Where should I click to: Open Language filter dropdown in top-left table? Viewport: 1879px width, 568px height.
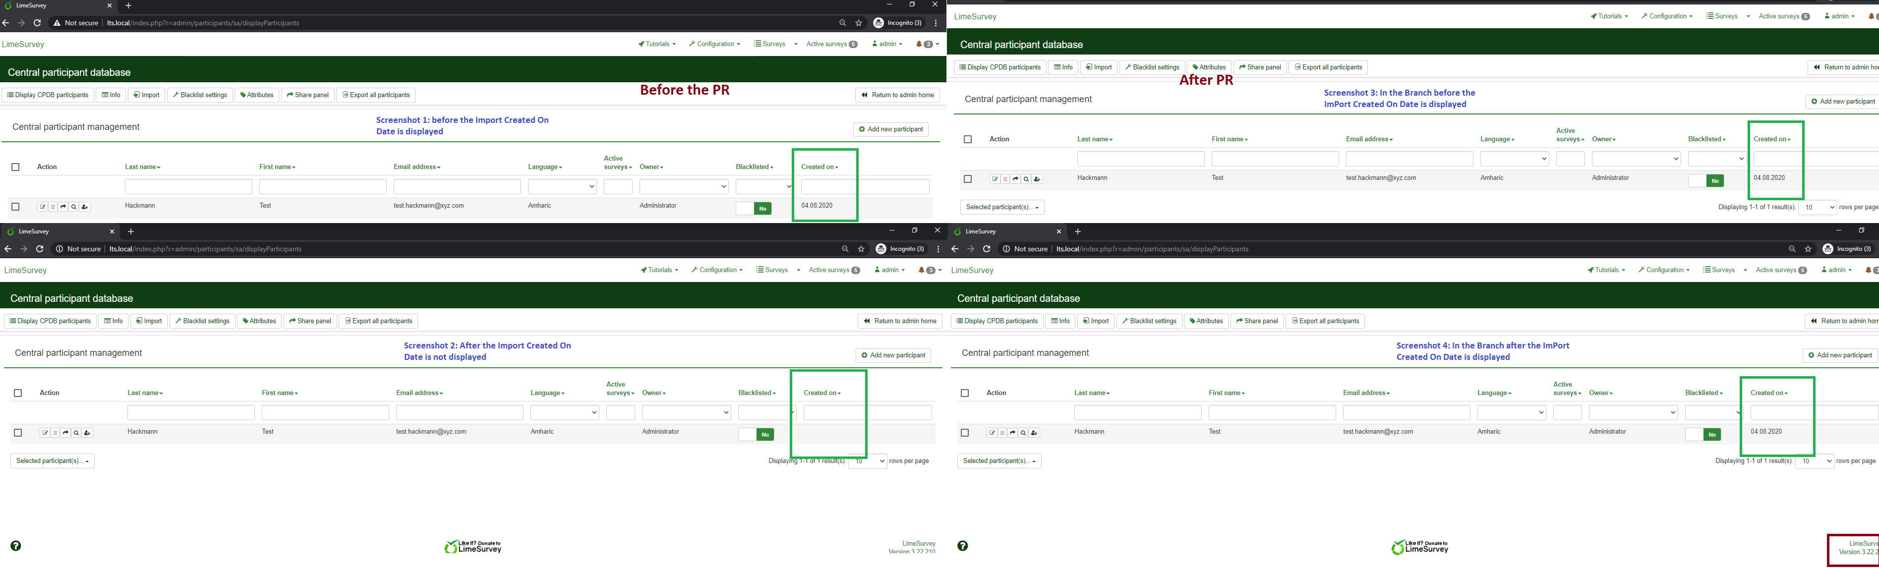pyautogui.click(x=562, y=187)
